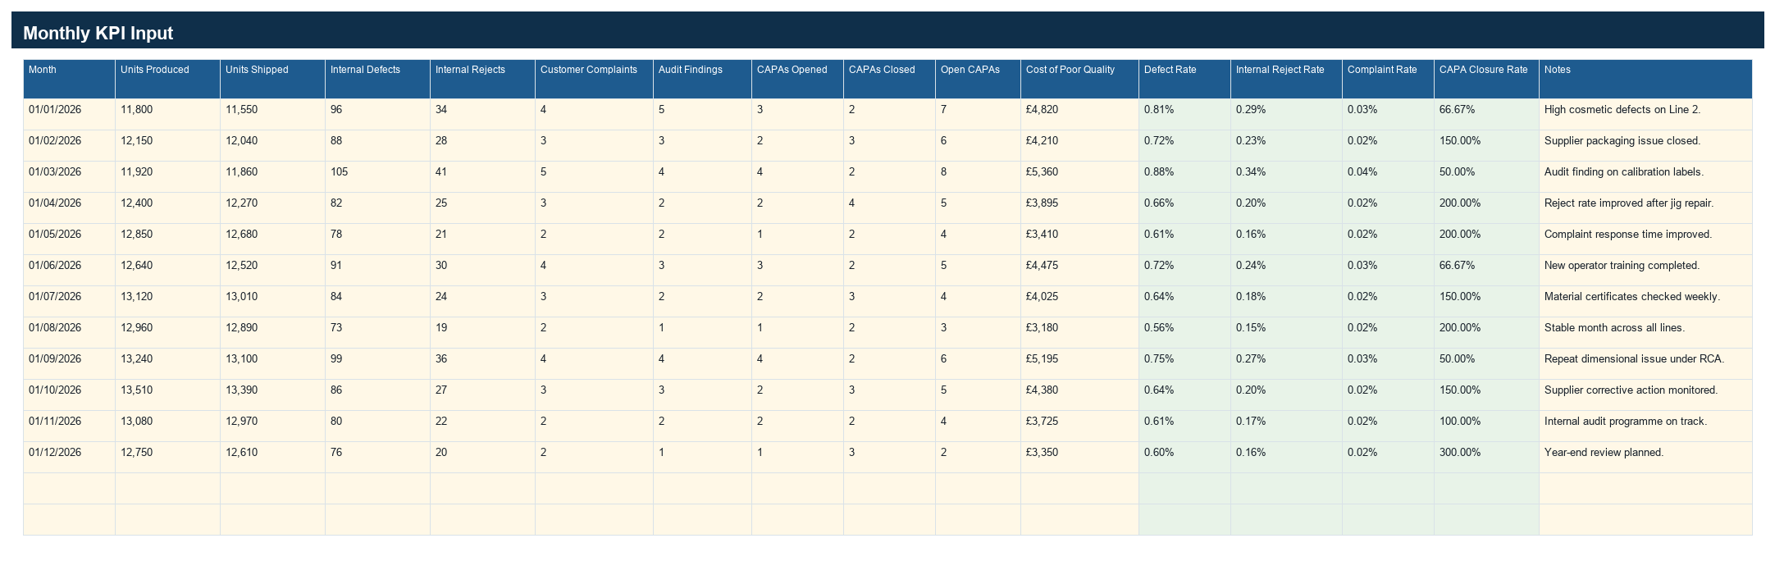Click note Stable month across all lines
Viewport: 1775px width, 561px height.
click(1646, 333)
